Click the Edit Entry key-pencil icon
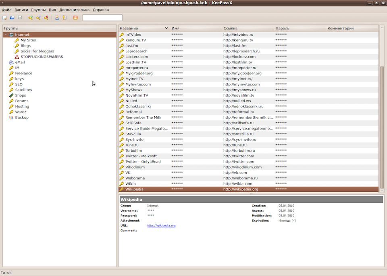The width and height of the screenshot is (387, 276). tap(38, 18)
